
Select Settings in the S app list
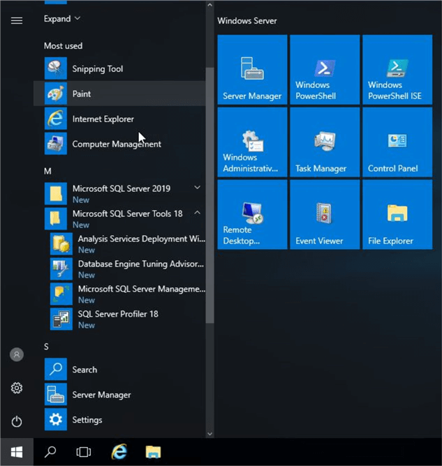coord(87,420)
